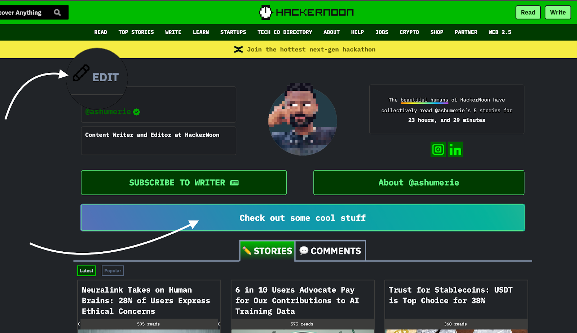The width and height of the screenshot is (577, 333).
Task: Click the 595 reads count
Action: (x=148, y=324)
